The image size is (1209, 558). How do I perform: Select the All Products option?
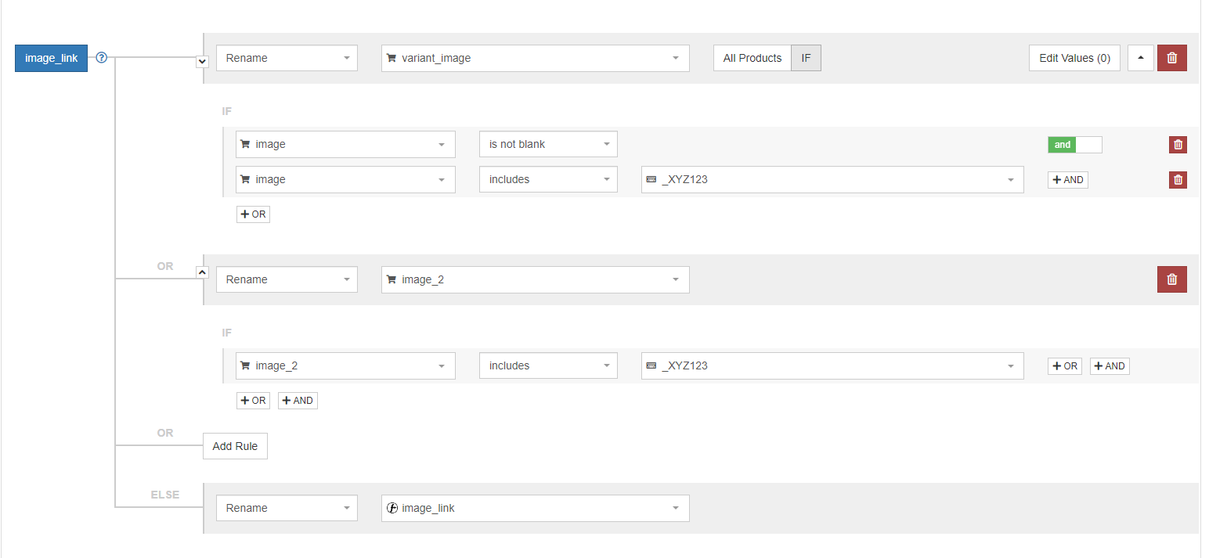coord(752,58)
